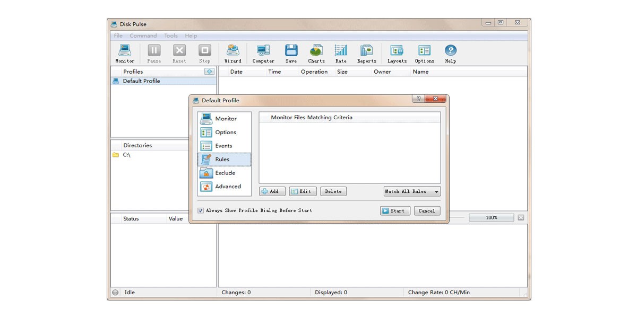Open the Wizard tool in toolbar

pos(233,54)
